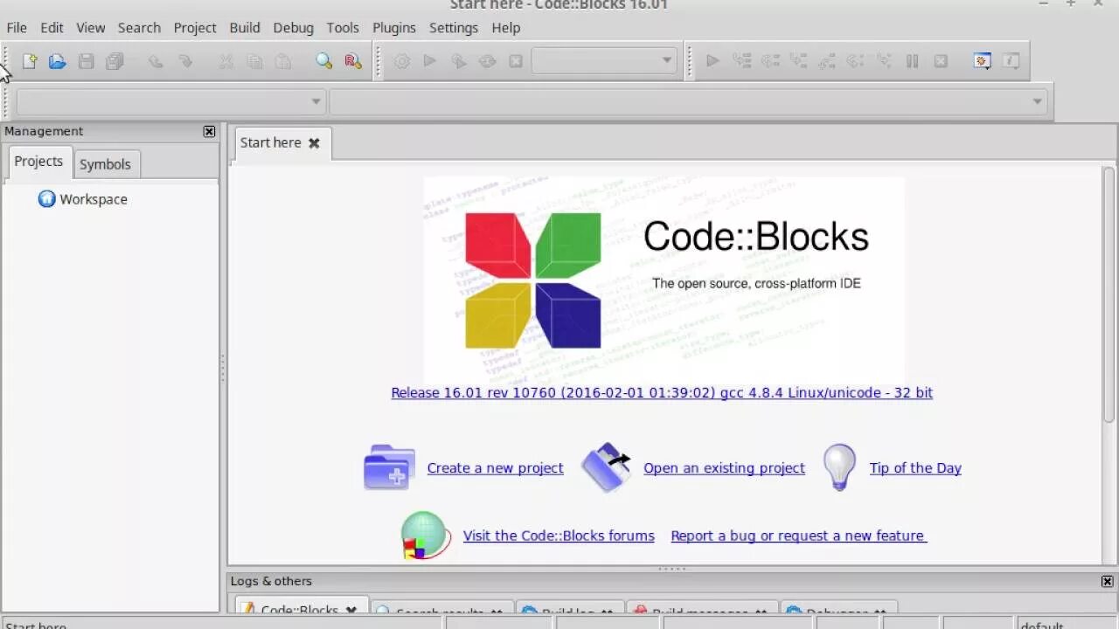Click the Create a new project link
Viewport: 1119px width, 629px height.
(495, 468)
